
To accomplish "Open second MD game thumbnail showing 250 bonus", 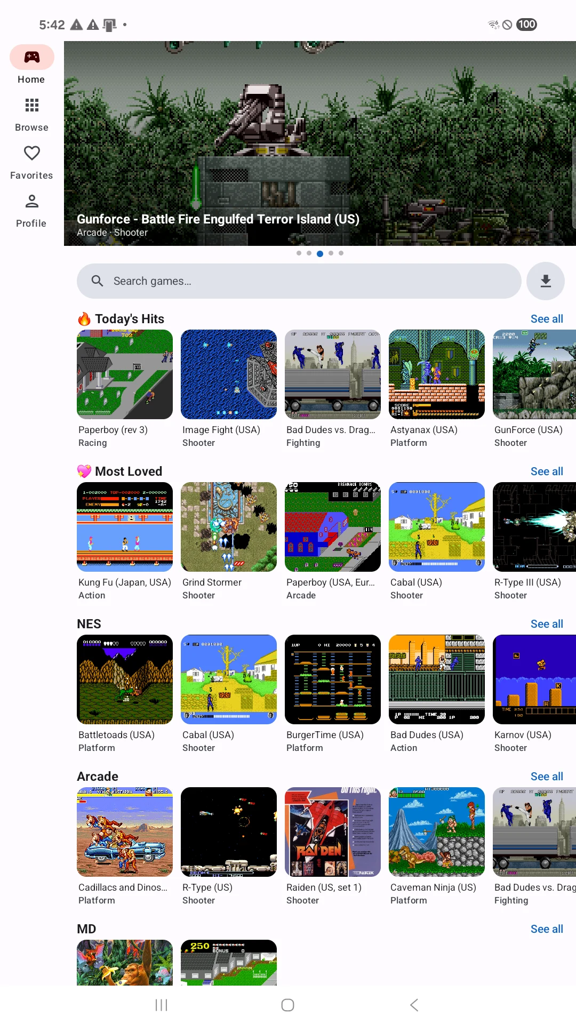I will coord(229,963).
